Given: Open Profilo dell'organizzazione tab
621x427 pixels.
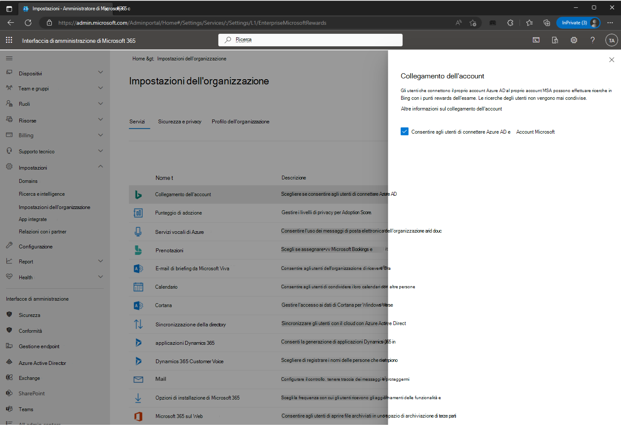Looking at the screenshot, I should 240,122.
